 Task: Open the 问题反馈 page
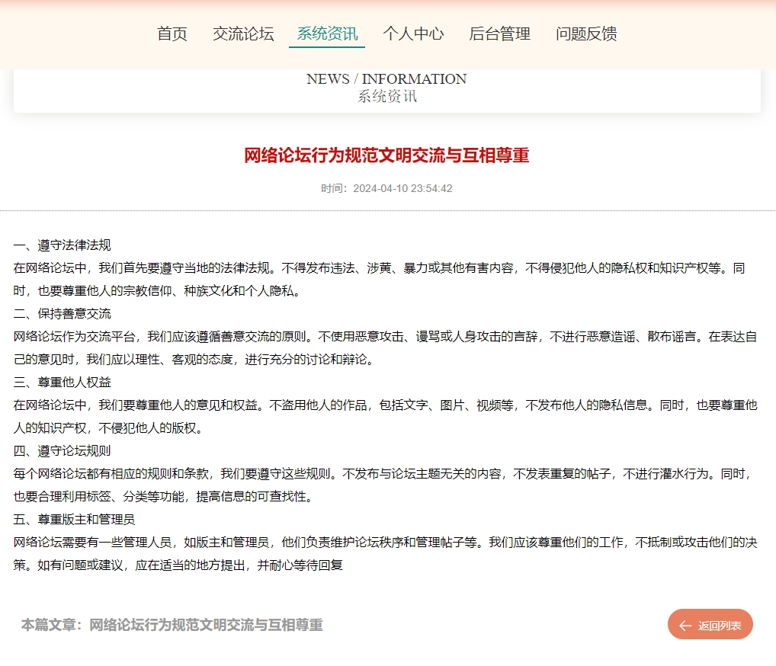[x=586, y=34]
